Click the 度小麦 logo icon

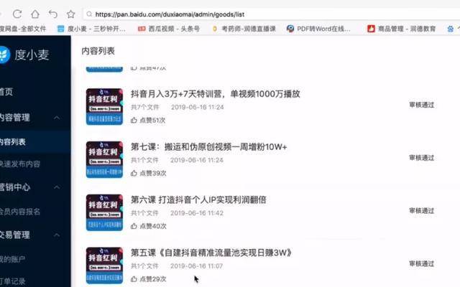point(4,55)
